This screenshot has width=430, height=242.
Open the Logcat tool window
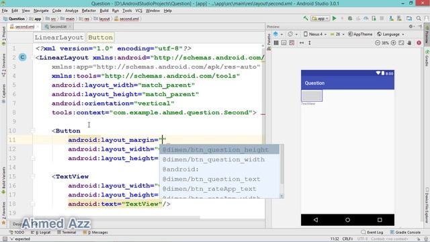coord(40,232)
